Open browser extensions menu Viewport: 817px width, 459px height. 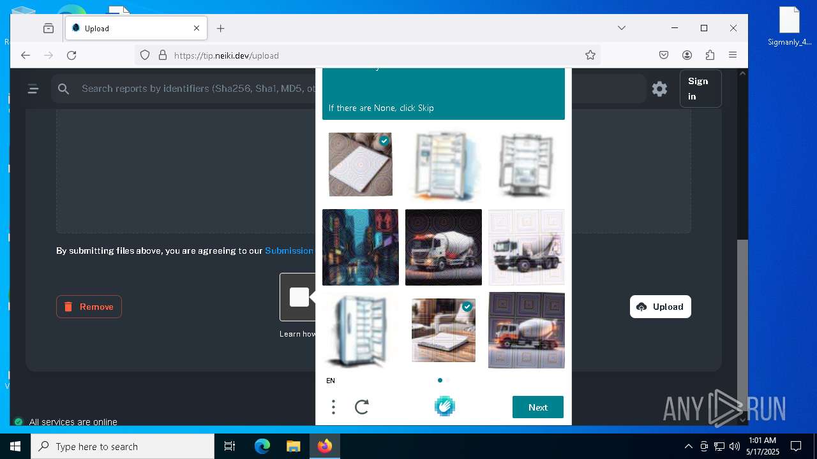710,55
